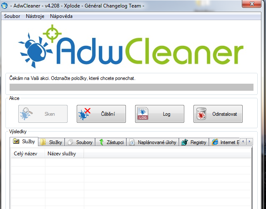Click the Čištění button
266x209 pixels.
click(x=101, y=114)
